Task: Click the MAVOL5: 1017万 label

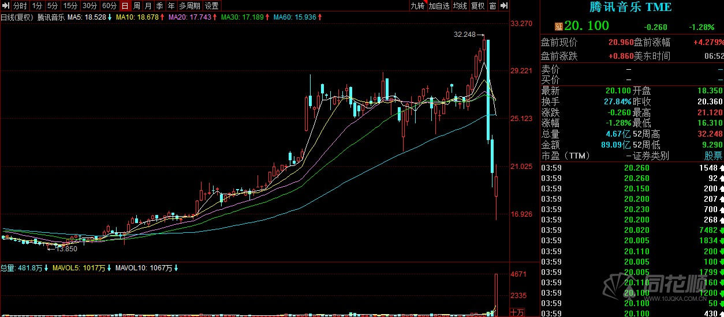Action: click(x=79, y=268)
